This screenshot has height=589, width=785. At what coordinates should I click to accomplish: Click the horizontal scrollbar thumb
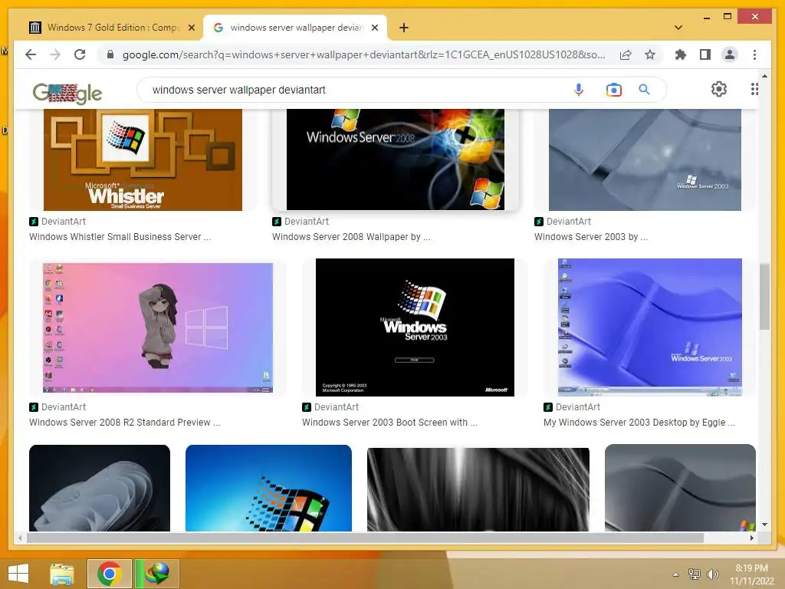365,538
